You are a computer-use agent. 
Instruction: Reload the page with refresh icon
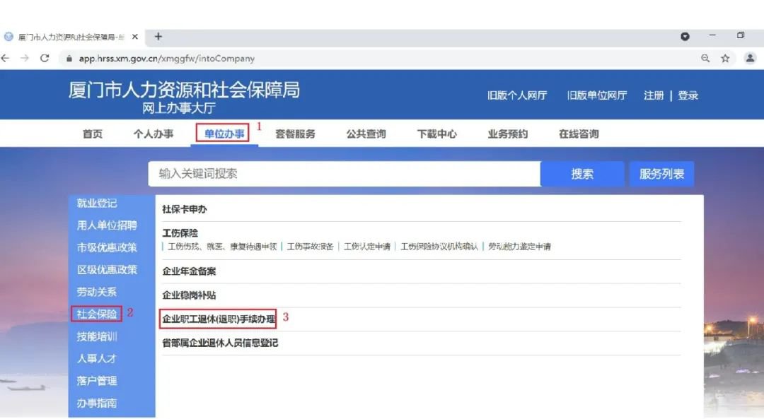45,59
